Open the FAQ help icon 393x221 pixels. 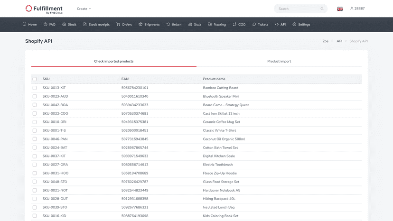[x=46, y=24]
